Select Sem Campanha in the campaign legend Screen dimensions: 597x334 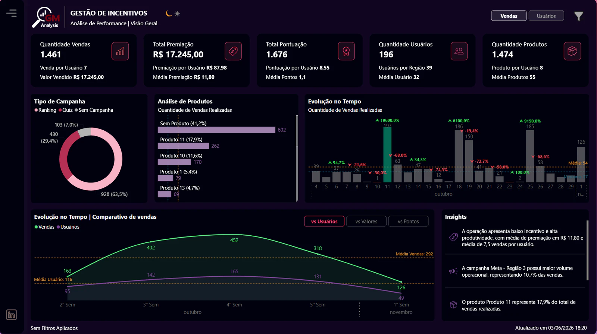tap(94, 110)
